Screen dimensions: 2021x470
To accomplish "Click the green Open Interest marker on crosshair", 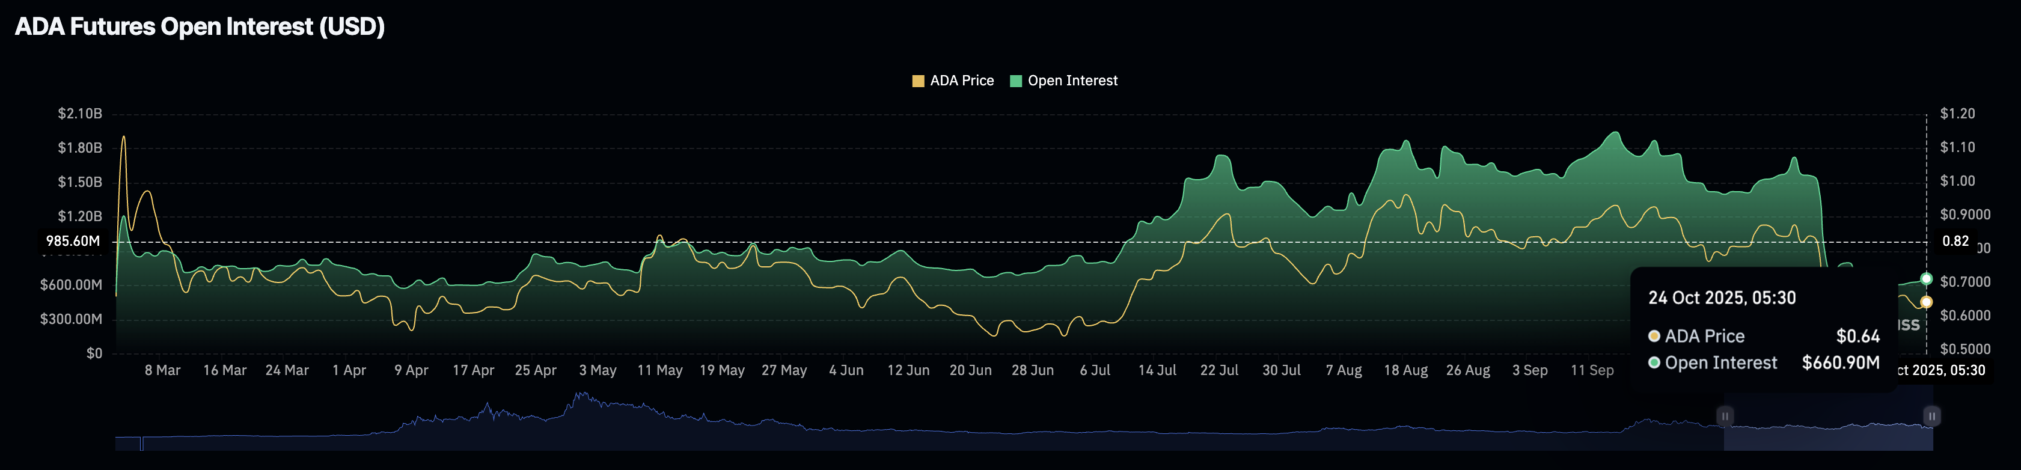I will (x=1926, y=278).
